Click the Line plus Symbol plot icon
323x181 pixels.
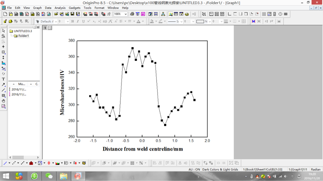pyautogui.click(x=22, y=163)
